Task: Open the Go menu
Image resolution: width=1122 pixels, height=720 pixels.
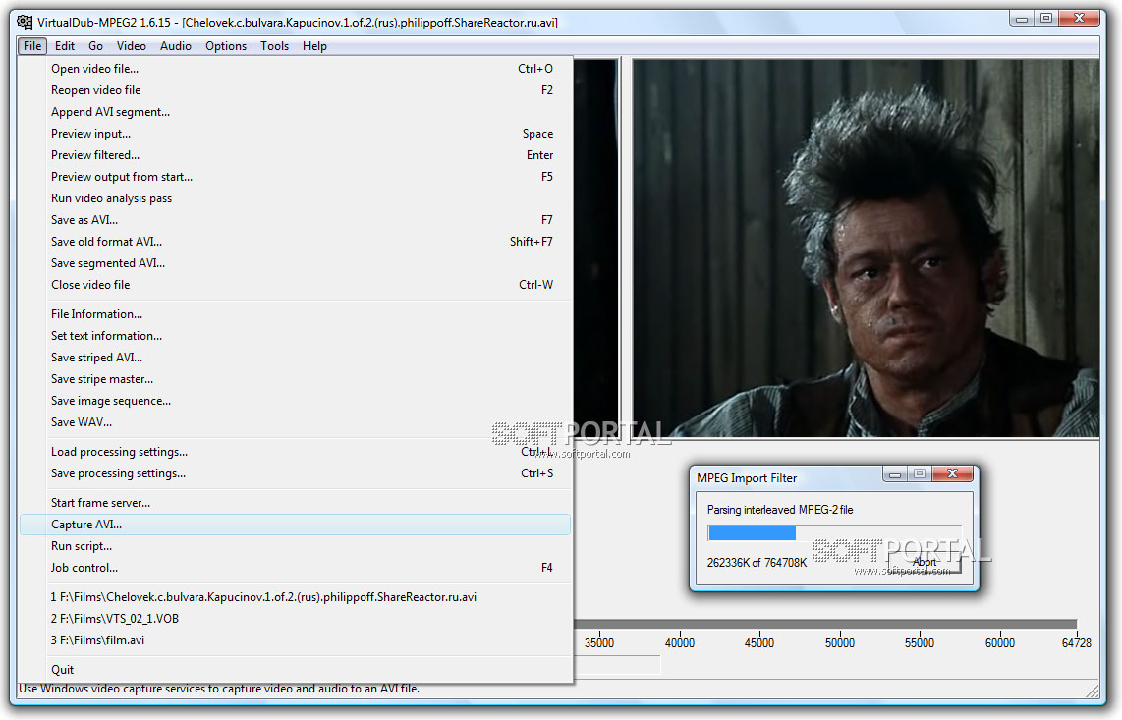Action: [96, 46]
